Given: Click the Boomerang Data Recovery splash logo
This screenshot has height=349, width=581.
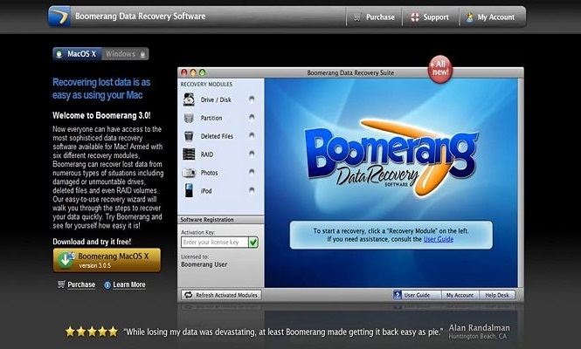Looking at the screenshot, I should point(391,157).
